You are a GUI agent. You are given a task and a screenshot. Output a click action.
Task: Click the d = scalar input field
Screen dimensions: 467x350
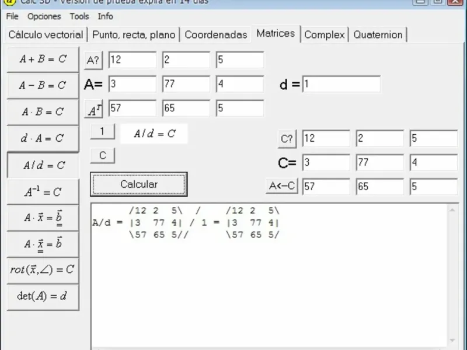tap(341, 84)
